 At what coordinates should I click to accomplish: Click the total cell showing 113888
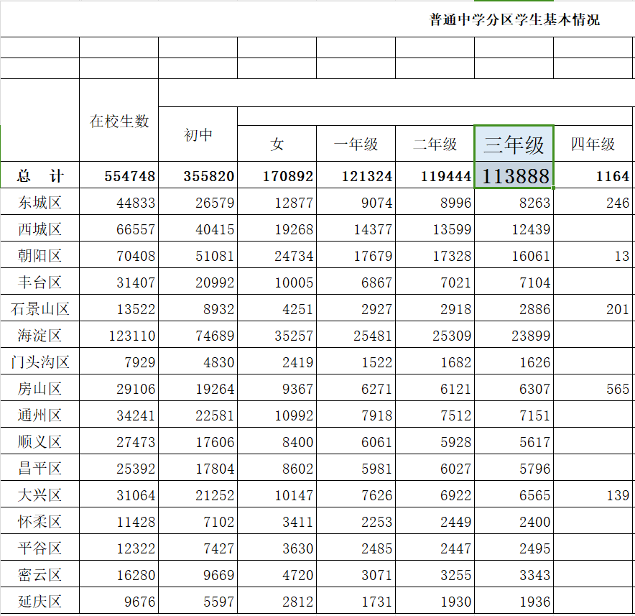[x=514, y=175]
